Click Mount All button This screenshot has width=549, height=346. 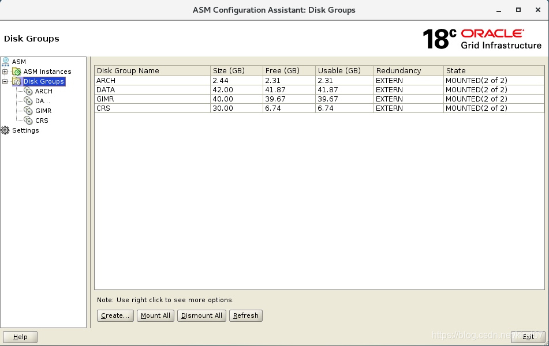[155, 315]
